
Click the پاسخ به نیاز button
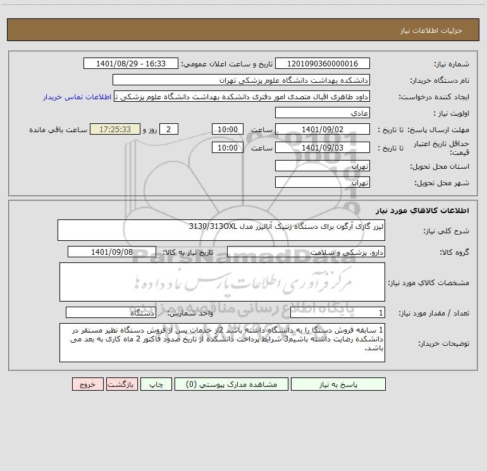(x=338, y=384)
